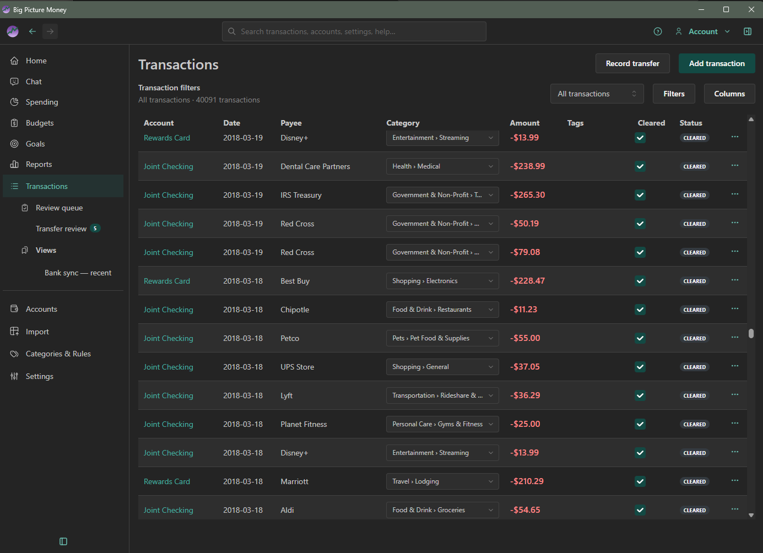Go forward with the right arrow
Viewport: 763px width, 553px height.
click(x=50, y=31)
